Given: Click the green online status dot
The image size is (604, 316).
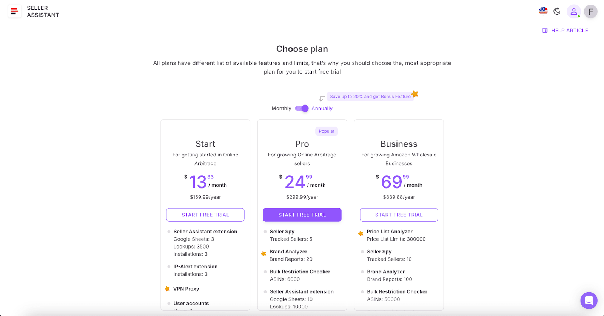Looking at the screenshot, I should pos(579,16).
